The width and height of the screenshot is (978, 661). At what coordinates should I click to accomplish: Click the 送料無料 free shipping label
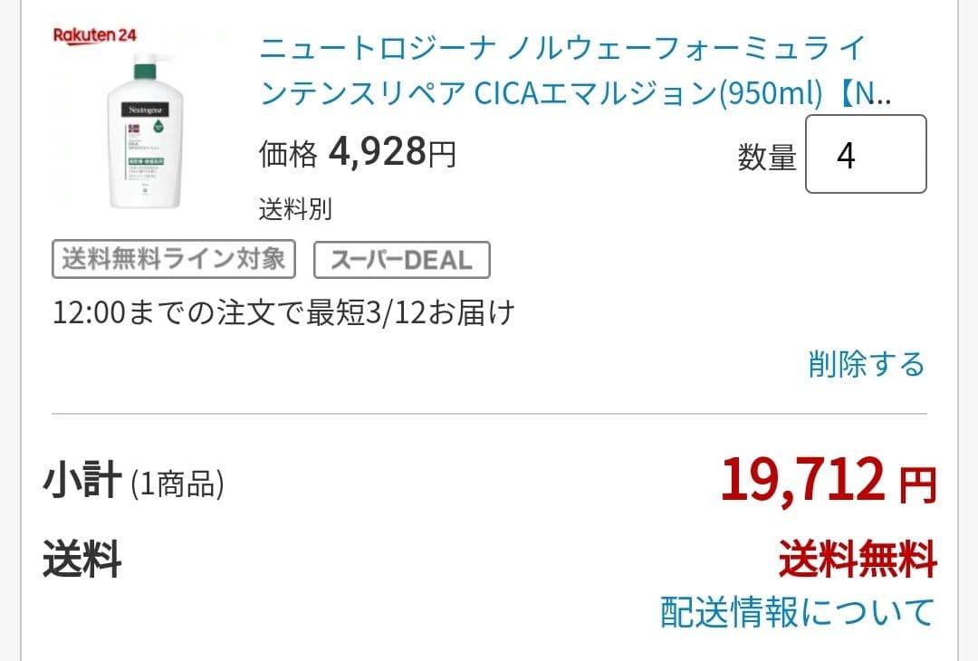coord(857,561)
